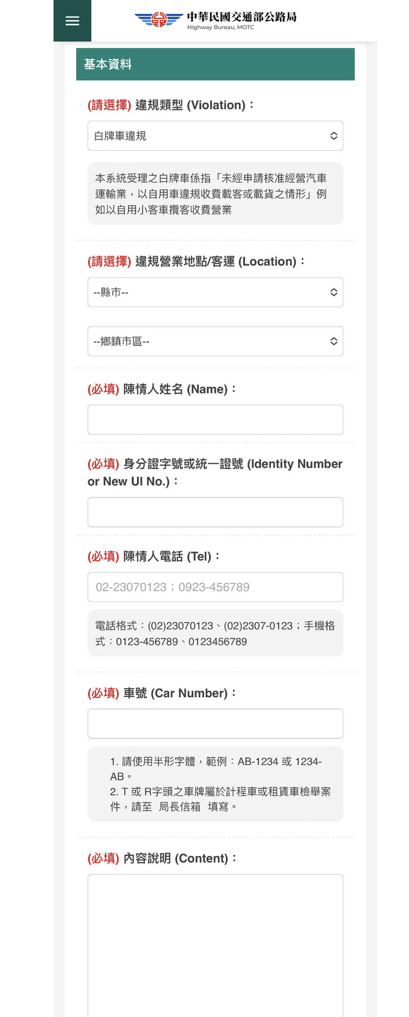Click the chevron on the 違規類型 selector
This screenshot has width=409, height=1017.
(334, 135)
